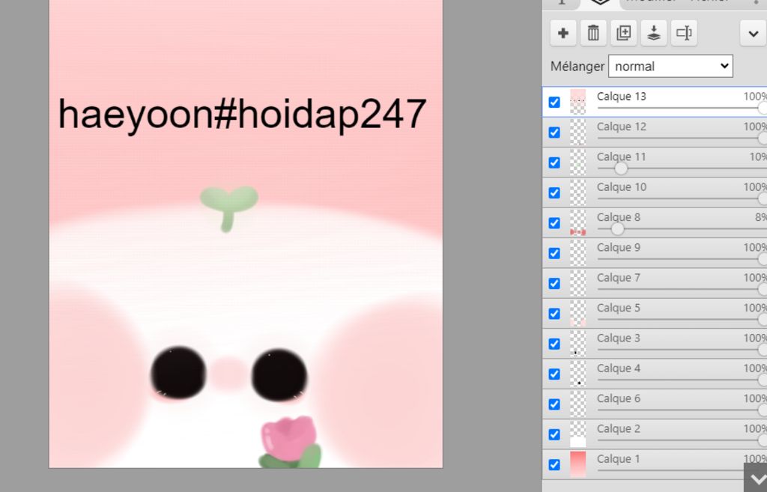
Task: Toggle visibility checkbox of Calque 3
Action: point(554,344)
